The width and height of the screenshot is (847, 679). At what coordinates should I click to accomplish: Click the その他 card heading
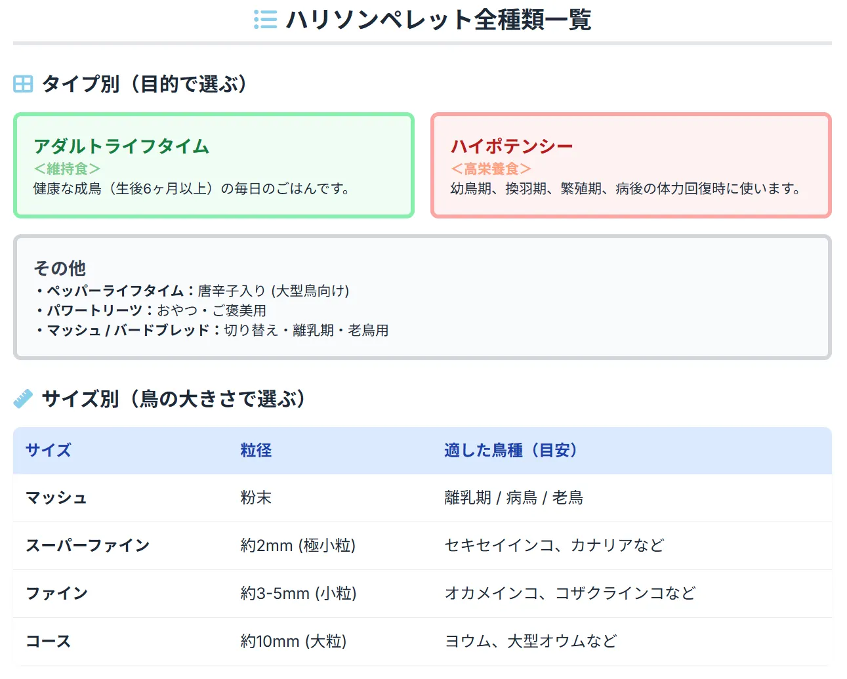[60, 268]
